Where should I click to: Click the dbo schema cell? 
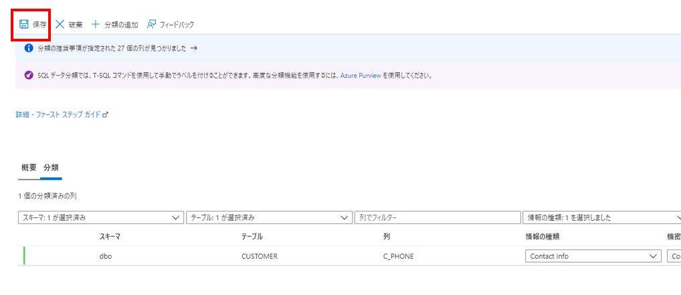point(106,256)
